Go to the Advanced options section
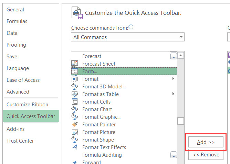Image resolution: width=230 pixels, height=164 pixels. pos(18,92)
